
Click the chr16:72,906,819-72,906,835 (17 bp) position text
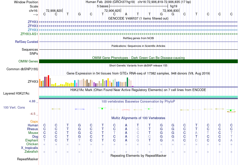pos(164,2)
